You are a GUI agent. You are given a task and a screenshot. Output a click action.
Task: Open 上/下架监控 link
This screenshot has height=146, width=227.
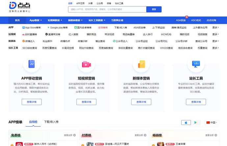click(158, 27)
